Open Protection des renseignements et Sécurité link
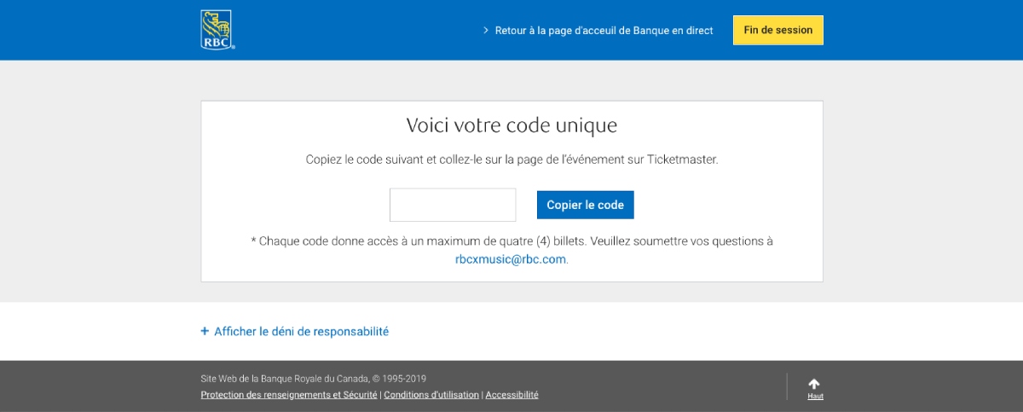 (x=289, y=395)
